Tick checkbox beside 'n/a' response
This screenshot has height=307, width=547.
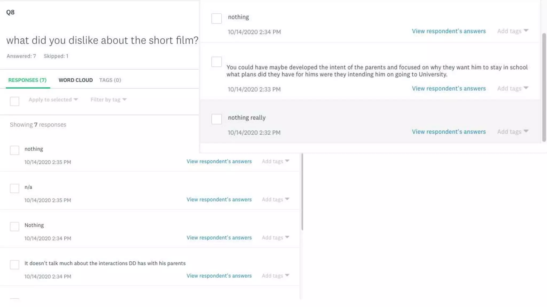click(14, 188)
